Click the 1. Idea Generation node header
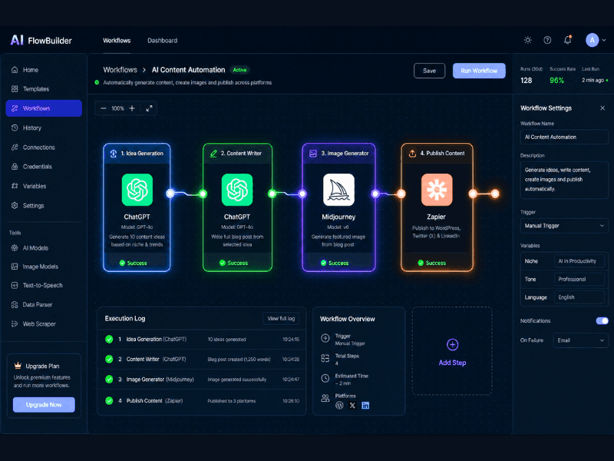The width and height of the screenshot is (614, 461). pos(137,153)
